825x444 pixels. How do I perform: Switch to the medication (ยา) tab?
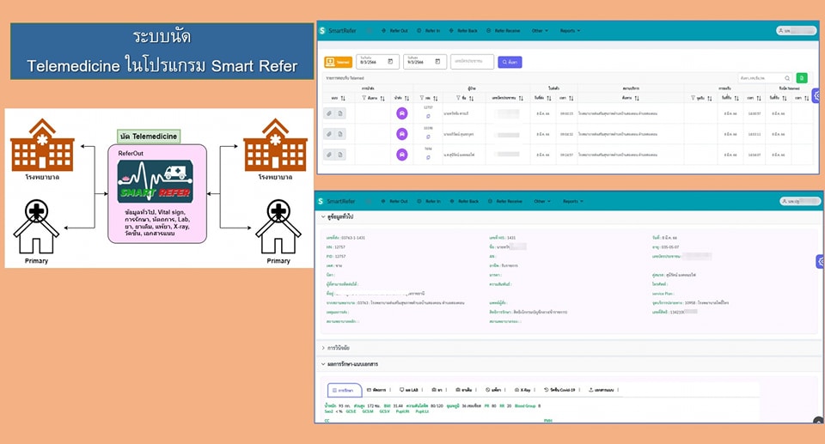tap(439, 390)
